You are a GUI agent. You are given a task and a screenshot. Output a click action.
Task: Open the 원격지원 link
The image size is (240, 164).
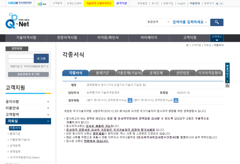[121, 3]
